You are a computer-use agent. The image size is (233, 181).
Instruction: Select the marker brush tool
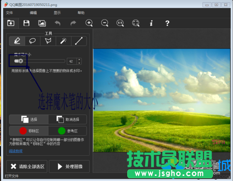(x=17, y=41)
